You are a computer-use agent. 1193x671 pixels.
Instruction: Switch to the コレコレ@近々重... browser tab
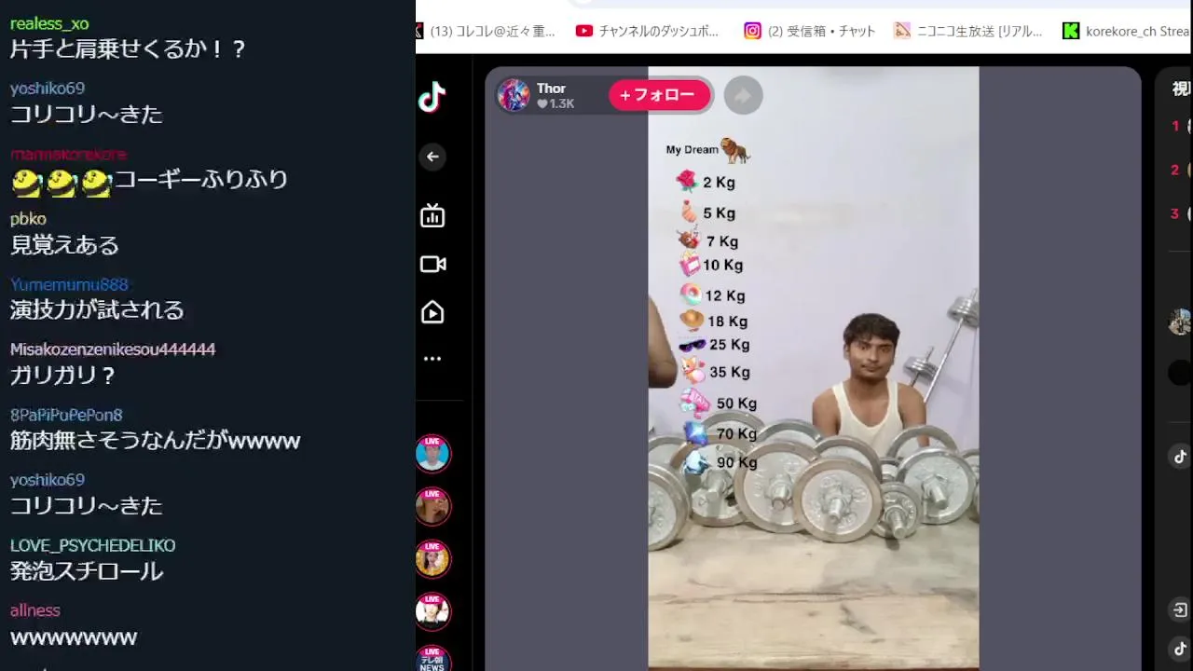coord(487,31)
